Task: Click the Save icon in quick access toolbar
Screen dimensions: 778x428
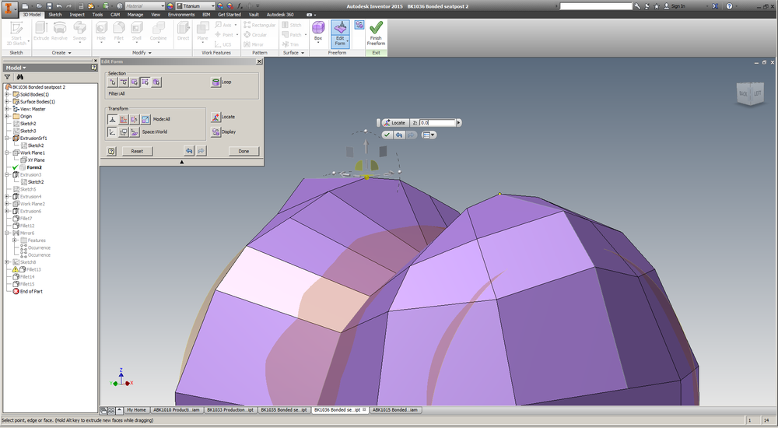Action: click(49, 6)
